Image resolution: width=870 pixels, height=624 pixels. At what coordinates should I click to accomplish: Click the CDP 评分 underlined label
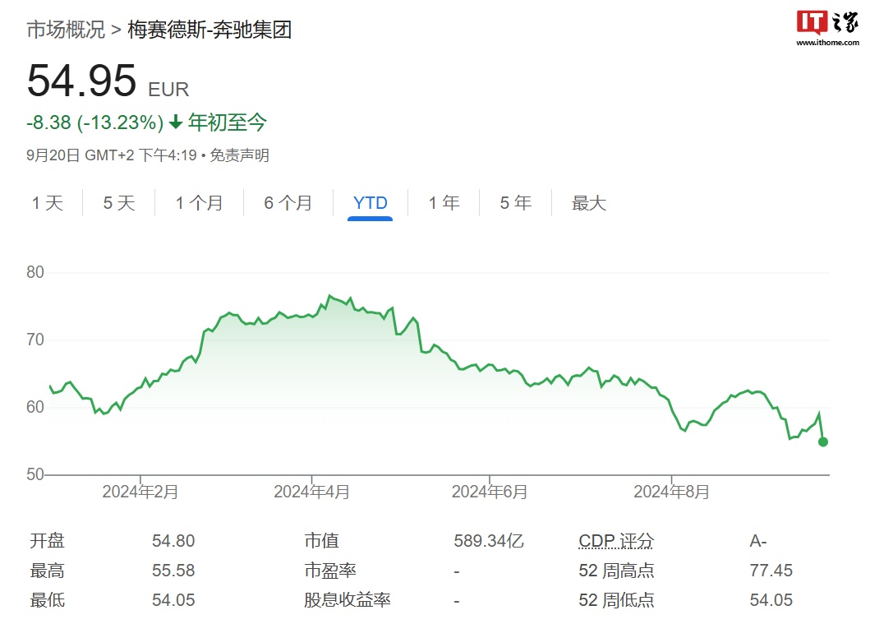(616, 541)
